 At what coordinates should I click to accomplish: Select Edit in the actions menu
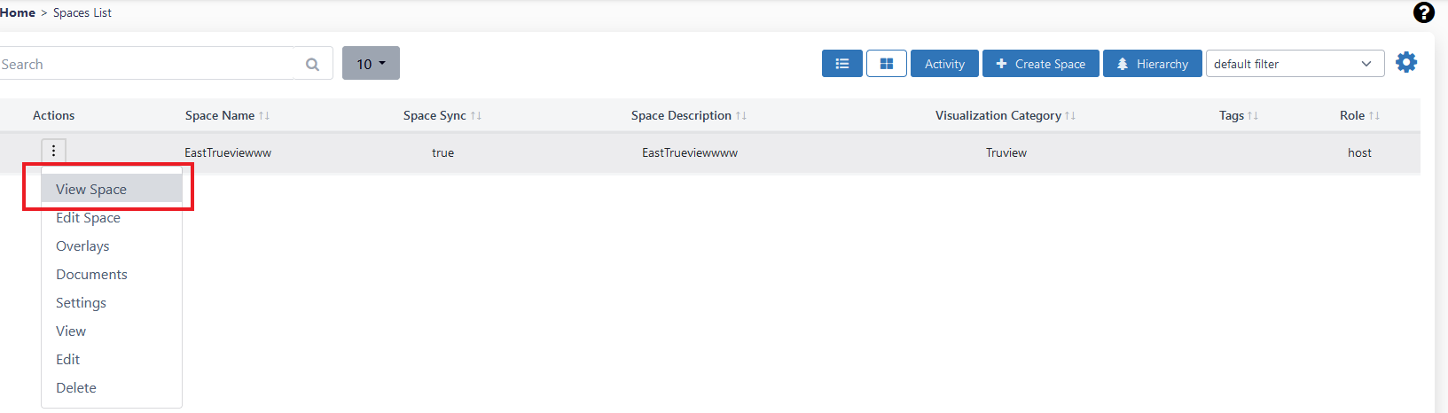point(112,359)
